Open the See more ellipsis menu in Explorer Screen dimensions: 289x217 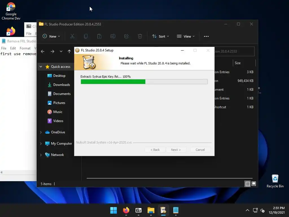[206, 36]
